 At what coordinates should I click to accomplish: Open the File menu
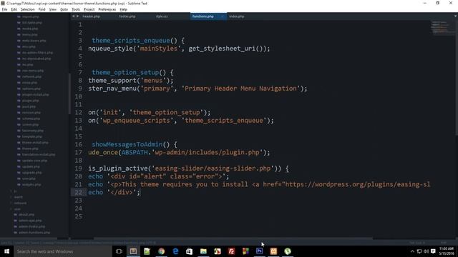(x=4, y=9)
